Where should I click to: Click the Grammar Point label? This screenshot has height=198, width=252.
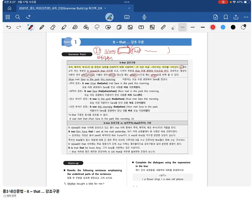[x=77, y=54]
